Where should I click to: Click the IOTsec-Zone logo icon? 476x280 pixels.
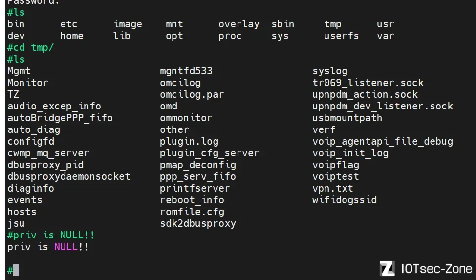[x=387, y=268]
